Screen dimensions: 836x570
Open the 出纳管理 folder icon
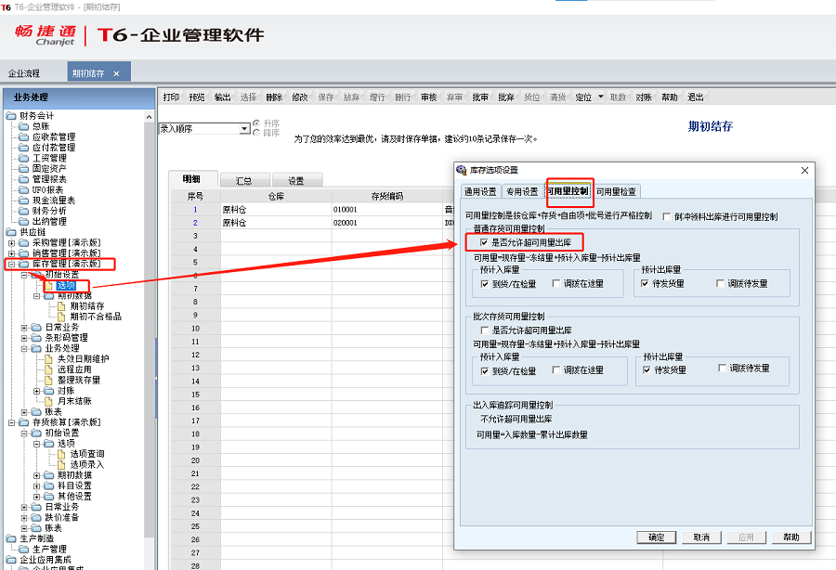point(23,222)
